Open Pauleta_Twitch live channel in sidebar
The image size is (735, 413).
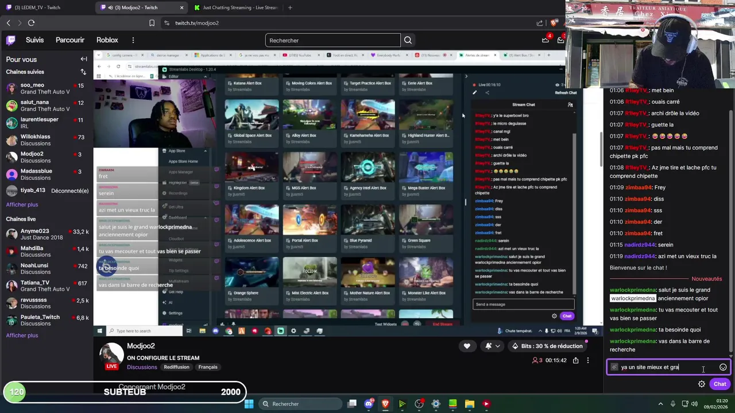click(46, 320)
